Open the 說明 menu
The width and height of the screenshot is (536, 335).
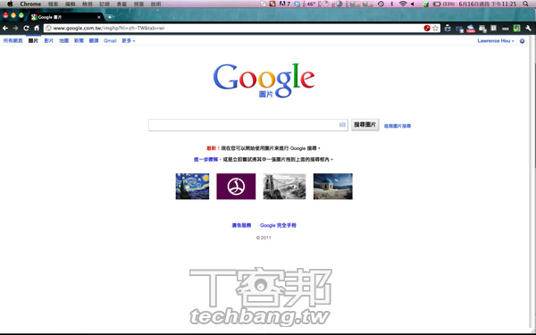(x=155, y=4)
